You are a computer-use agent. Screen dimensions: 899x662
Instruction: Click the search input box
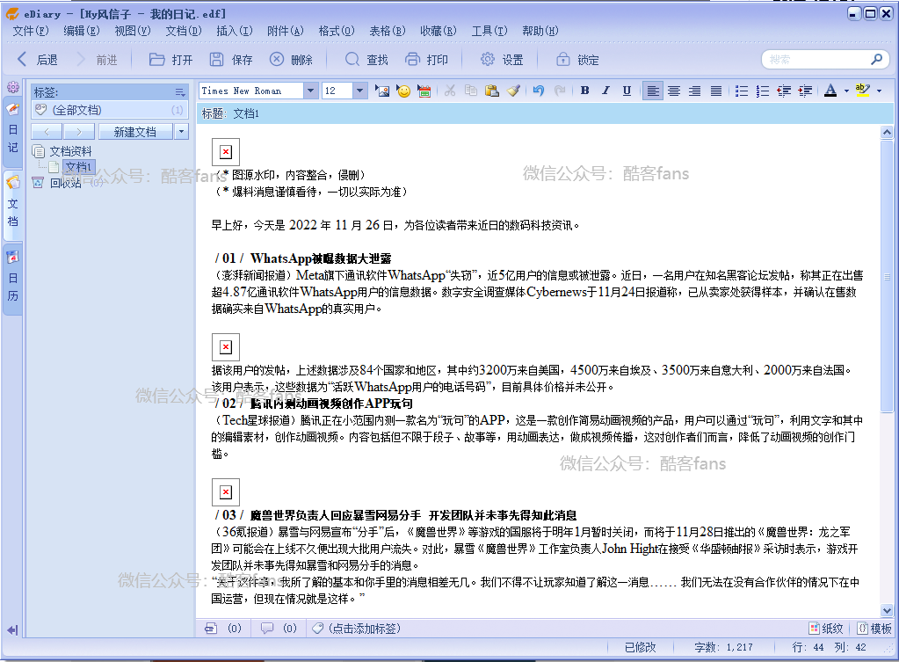coord(817,59)
